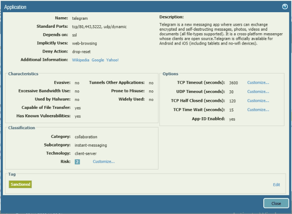Viewport: 292px width, 214px height.
Task: Select the Implicitly Uses value web-browsing
Action: (x=85, y=43)
